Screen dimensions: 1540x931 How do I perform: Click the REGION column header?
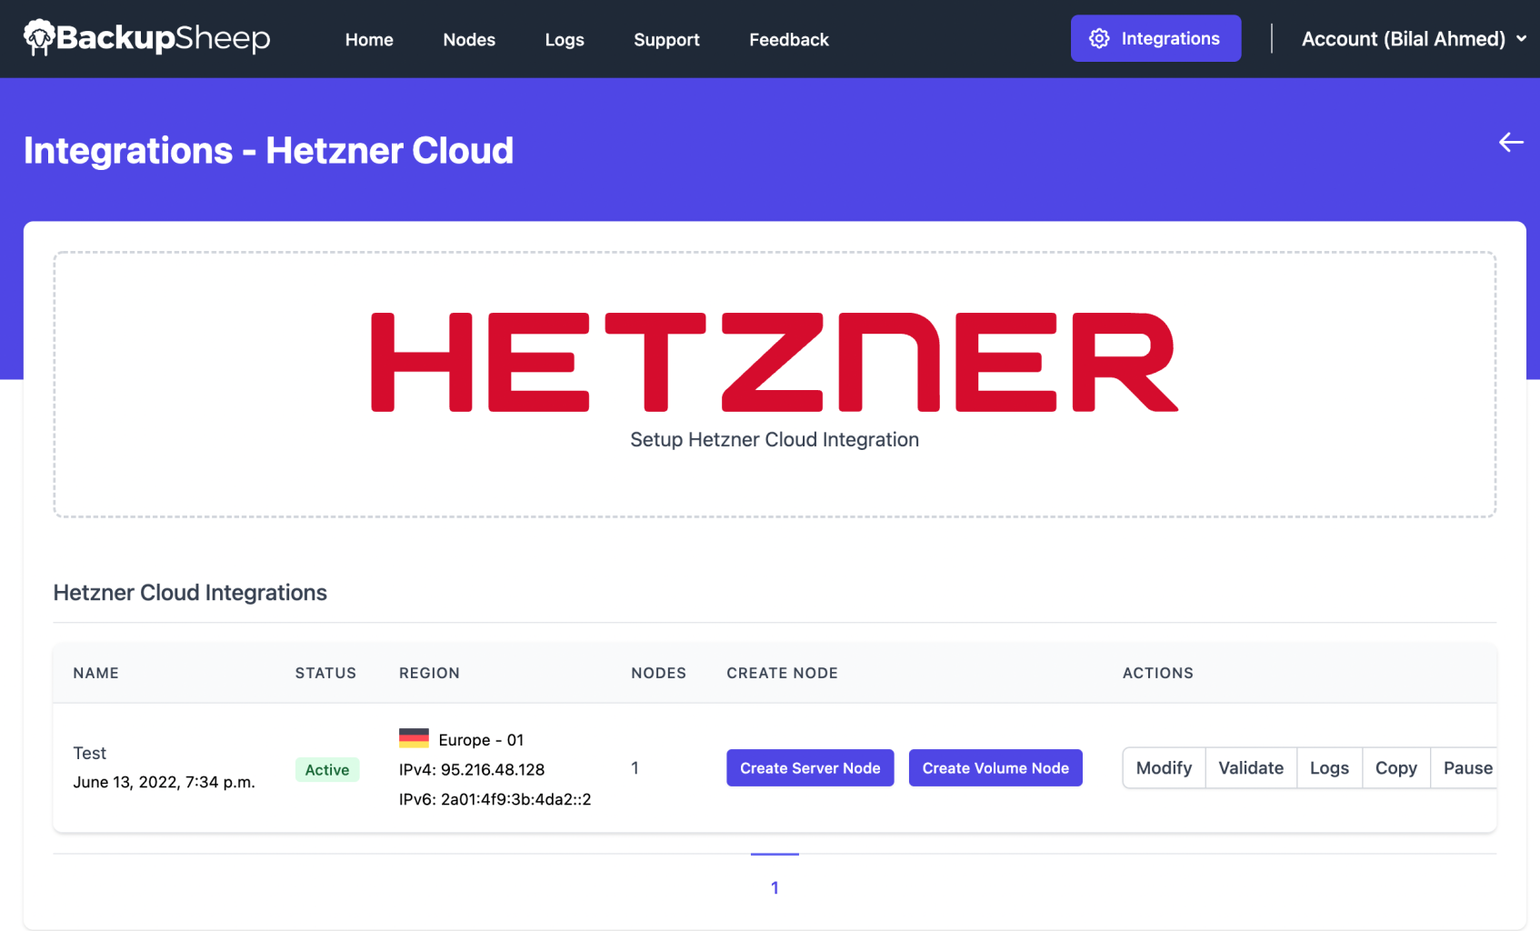click(429, 673)
